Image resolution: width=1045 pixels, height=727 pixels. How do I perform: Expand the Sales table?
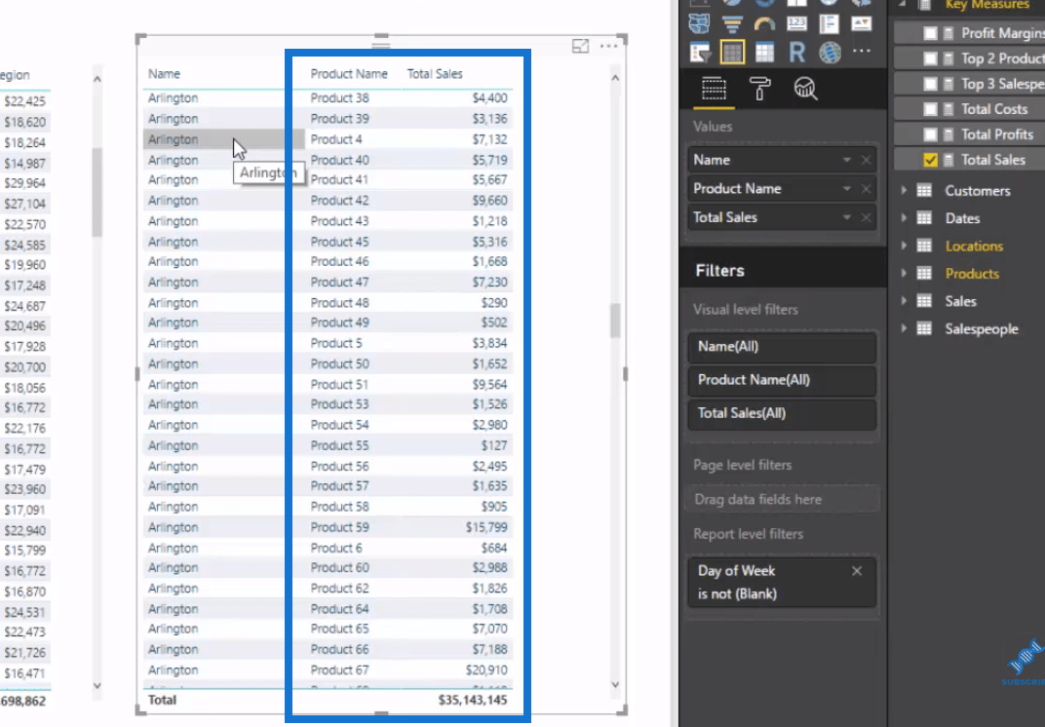pyautogui.click(x=905, y=301)
